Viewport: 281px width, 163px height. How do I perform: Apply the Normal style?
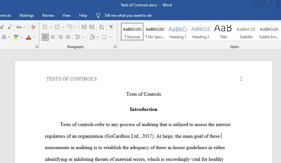[132, 32]
